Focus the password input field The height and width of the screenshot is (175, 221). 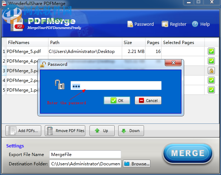click(116, 86)
